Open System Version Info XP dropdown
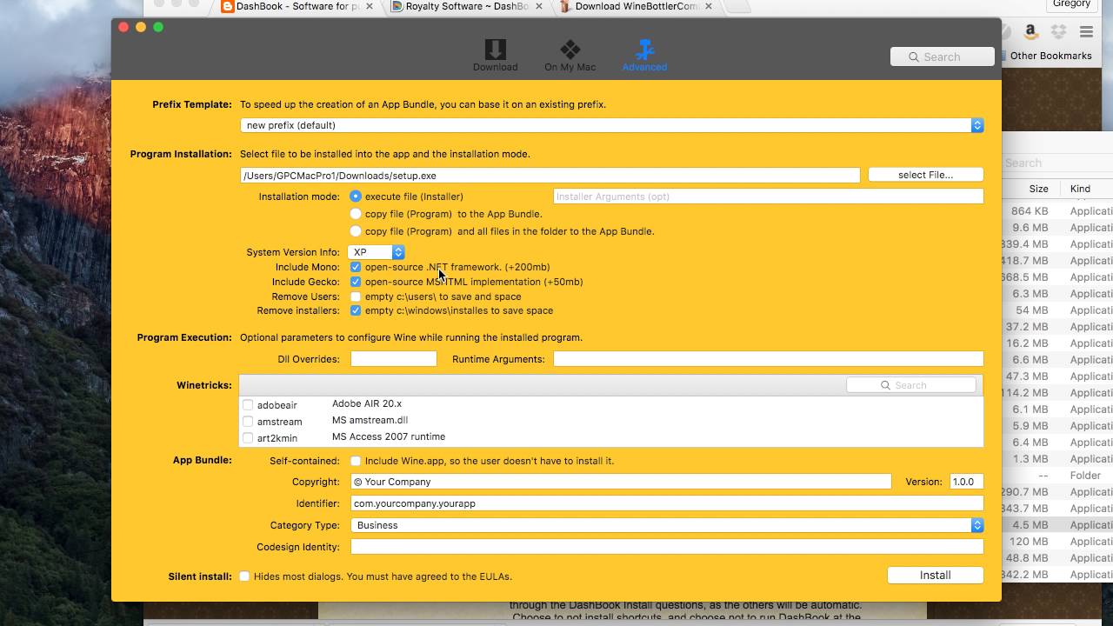Viewport: 1113px width, 626px height. click(376, 252)
